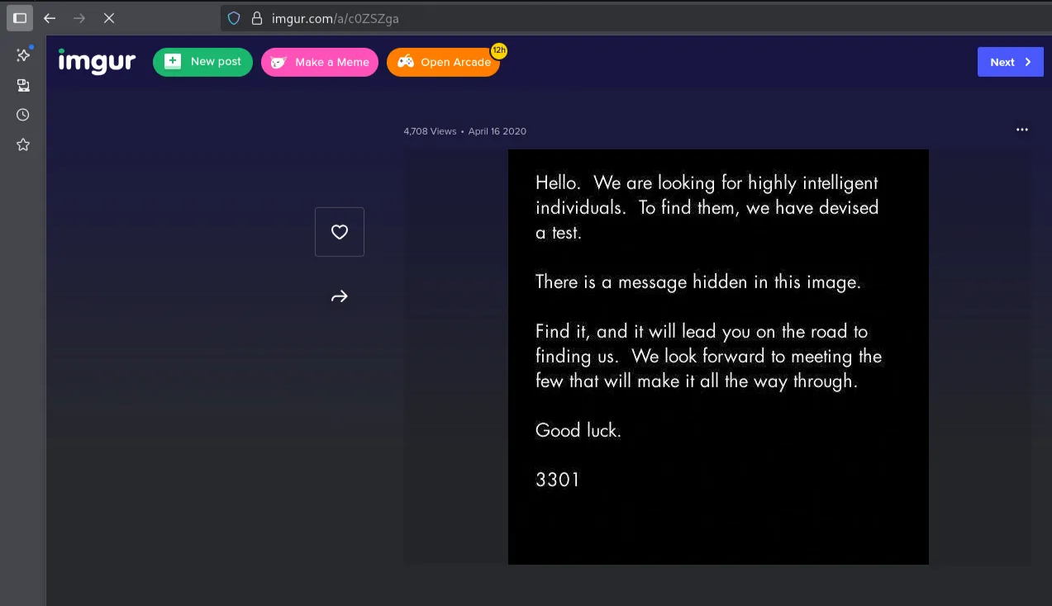
Task: Open Arcade button
Action: tap(444, 62)
